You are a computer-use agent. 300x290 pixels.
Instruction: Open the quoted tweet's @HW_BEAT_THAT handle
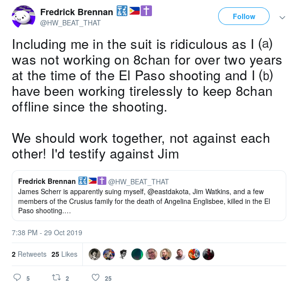(x=138, y=182)
